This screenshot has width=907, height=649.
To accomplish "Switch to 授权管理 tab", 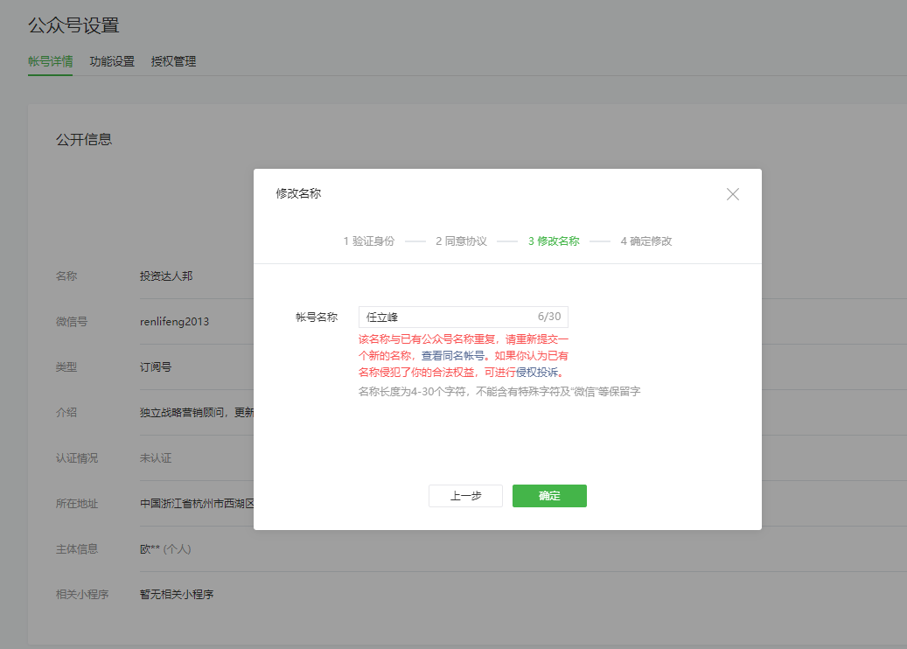I will click(x=173, y=61).
